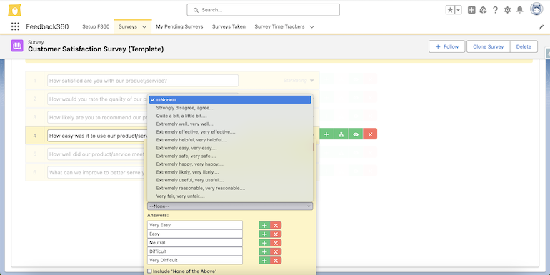550x275 pixels.
Task: Add a question after question 4
Action: point(326,134)
